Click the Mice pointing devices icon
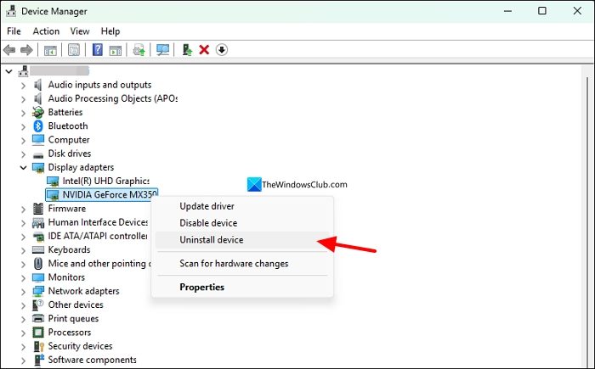Image resolution: width=595 pixels, height=369 pixels. tap(38, 263)
